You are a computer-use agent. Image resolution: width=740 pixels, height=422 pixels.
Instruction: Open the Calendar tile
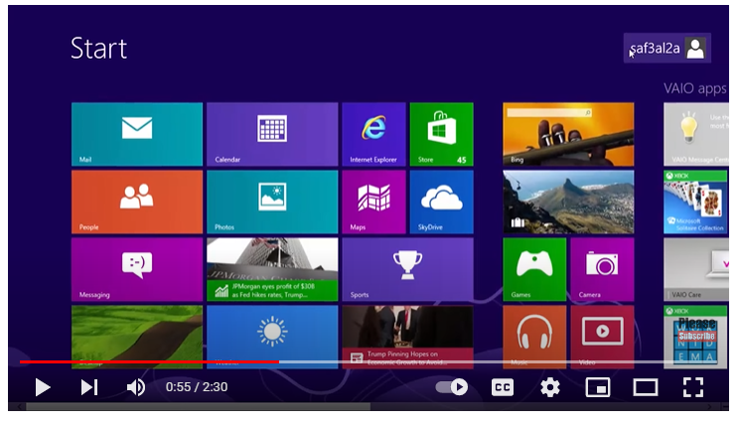[272, 134]
